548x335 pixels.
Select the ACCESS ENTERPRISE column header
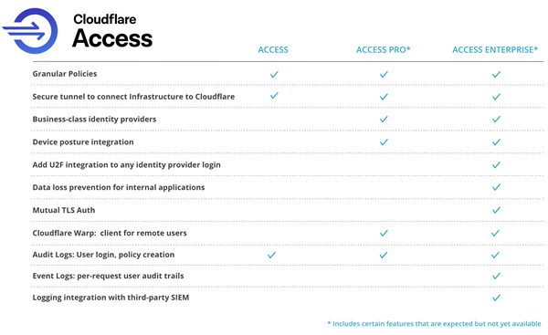(x=495, y=50)
